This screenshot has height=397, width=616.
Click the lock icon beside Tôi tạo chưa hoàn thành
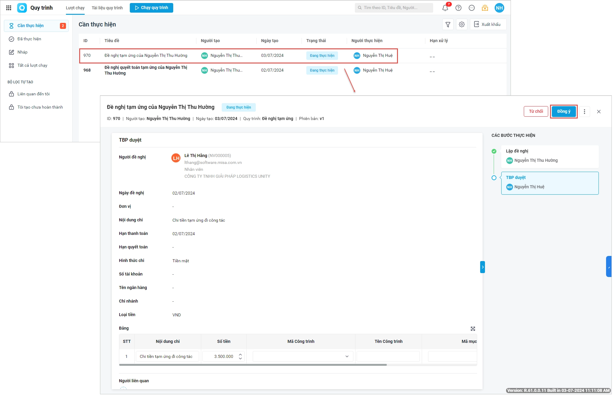(x=11, y=107)
